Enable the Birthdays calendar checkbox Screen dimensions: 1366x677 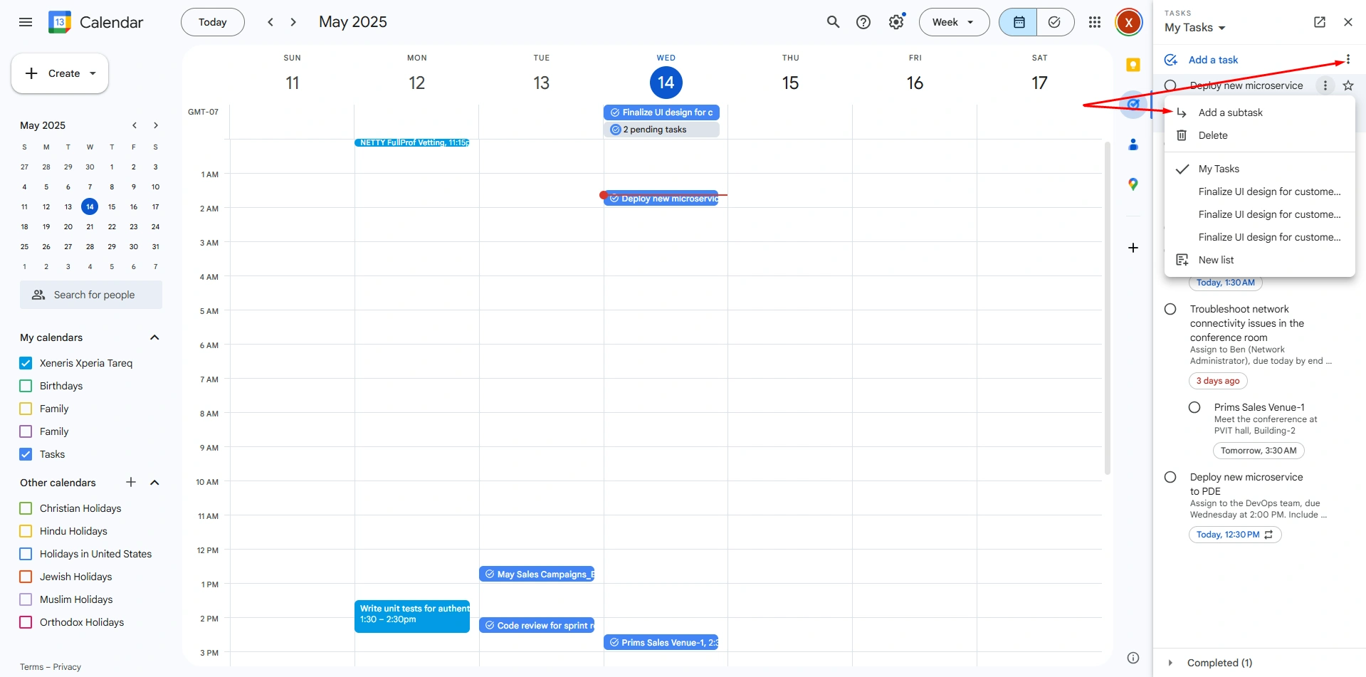pos(26,386)
